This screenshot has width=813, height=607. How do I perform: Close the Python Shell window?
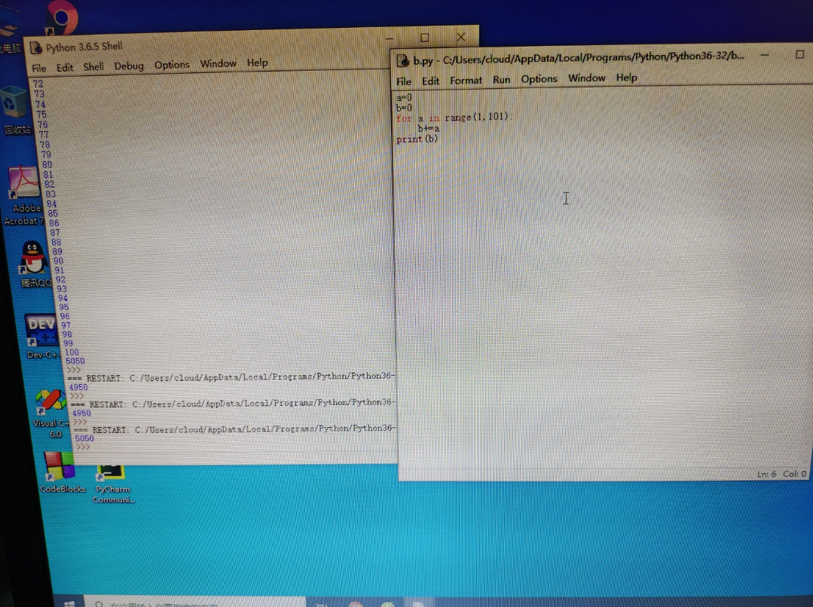point(460,37)
